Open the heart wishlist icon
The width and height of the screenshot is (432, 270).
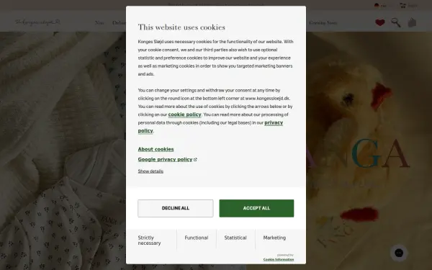point(380,22)
